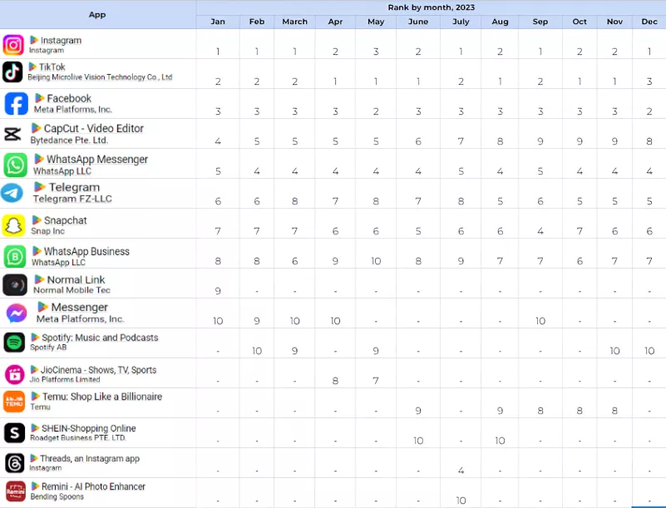Click the Aug column header
This screenshot has height=508, width=666.
click(x=500, y=22)
